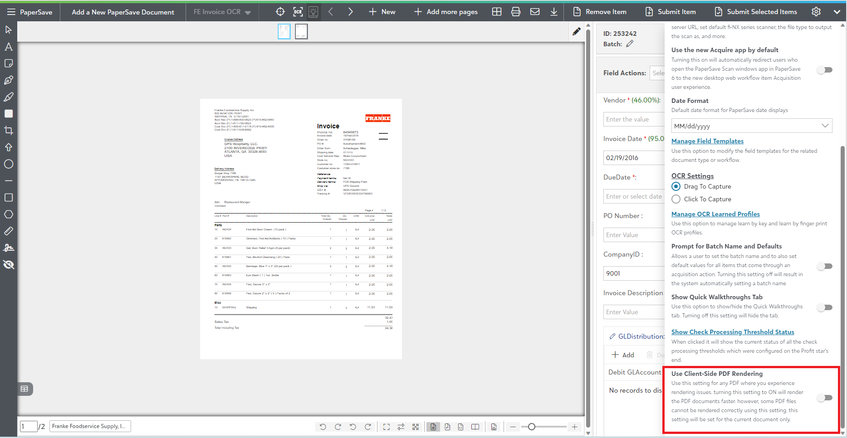Select Click To Capture radio button

[676, 199]
